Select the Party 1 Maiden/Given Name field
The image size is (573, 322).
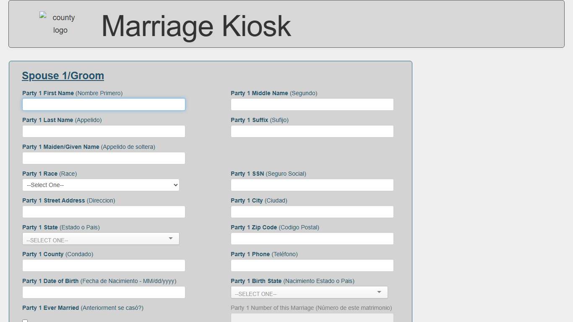(x=104, y=158)
